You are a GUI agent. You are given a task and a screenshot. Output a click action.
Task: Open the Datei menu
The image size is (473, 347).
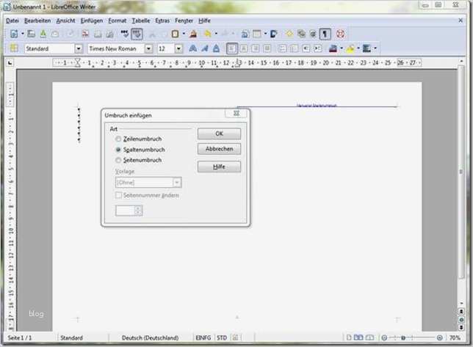tap(12, 21)
